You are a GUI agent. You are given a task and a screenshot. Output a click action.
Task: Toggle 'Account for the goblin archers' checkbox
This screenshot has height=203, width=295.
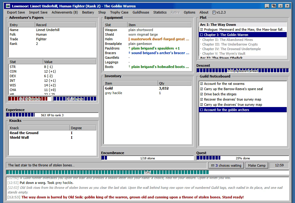202,110
